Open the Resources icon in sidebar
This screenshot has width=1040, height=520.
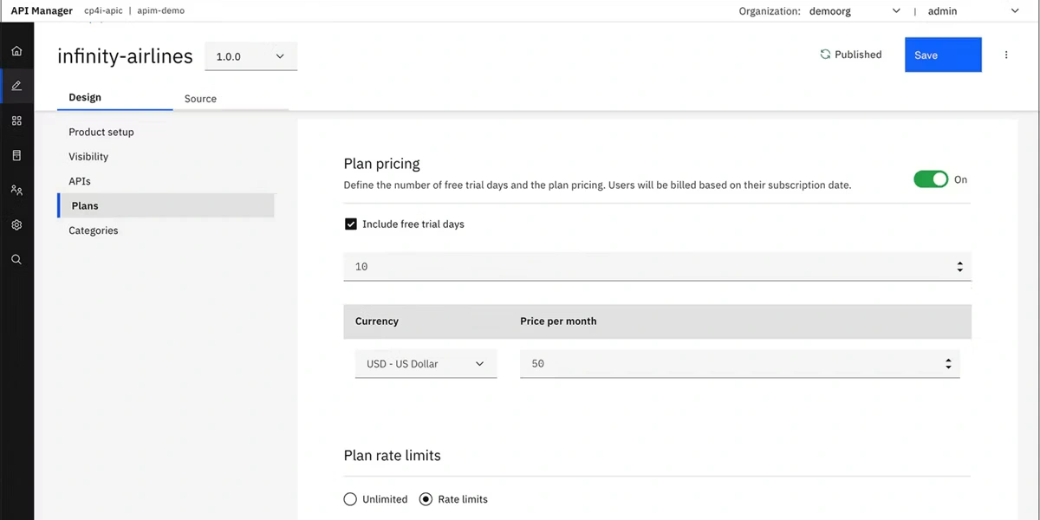(16, 155)
